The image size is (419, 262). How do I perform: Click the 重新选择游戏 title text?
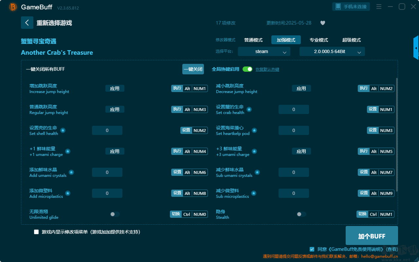pos(54,23)
